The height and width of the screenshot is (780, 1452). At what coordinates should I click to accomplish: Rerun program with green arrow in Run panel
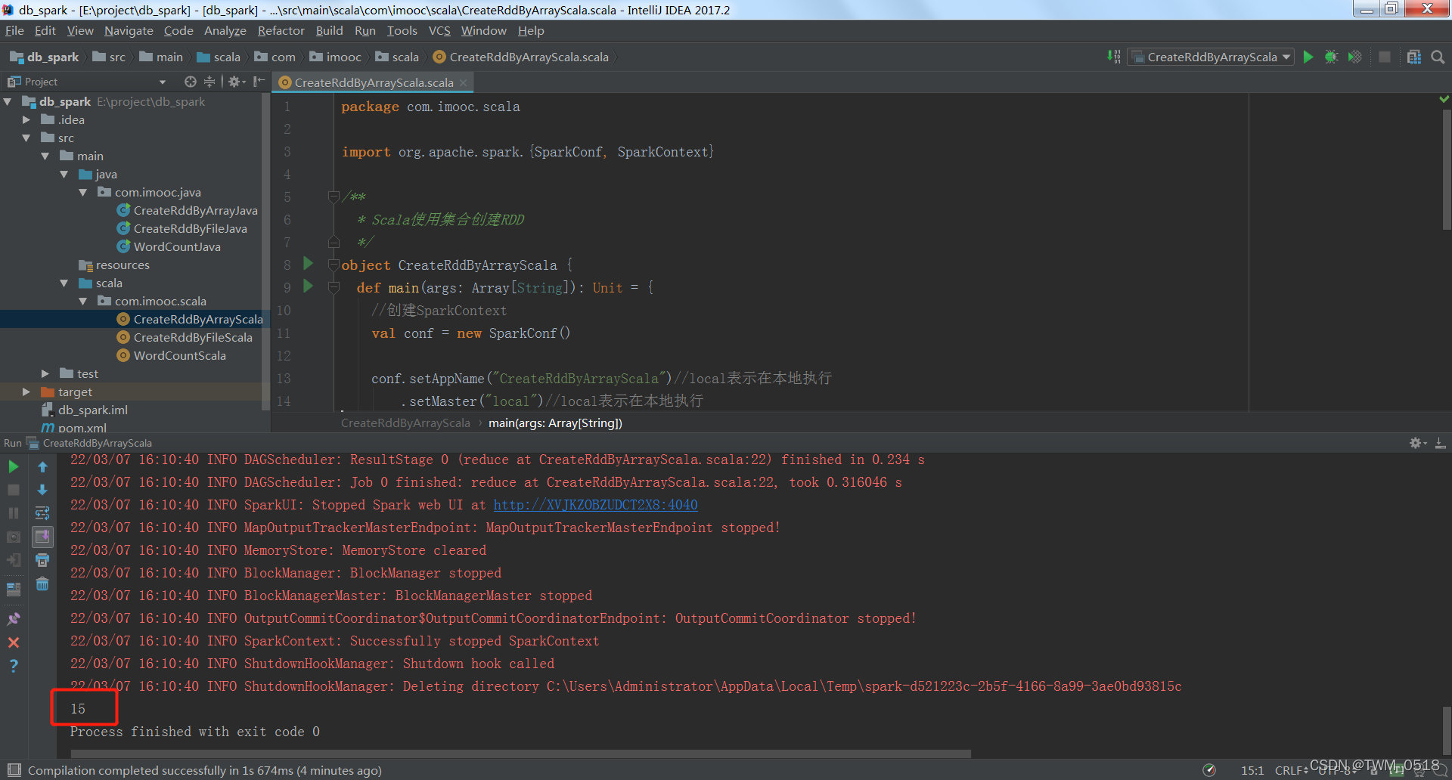point(14,467)
